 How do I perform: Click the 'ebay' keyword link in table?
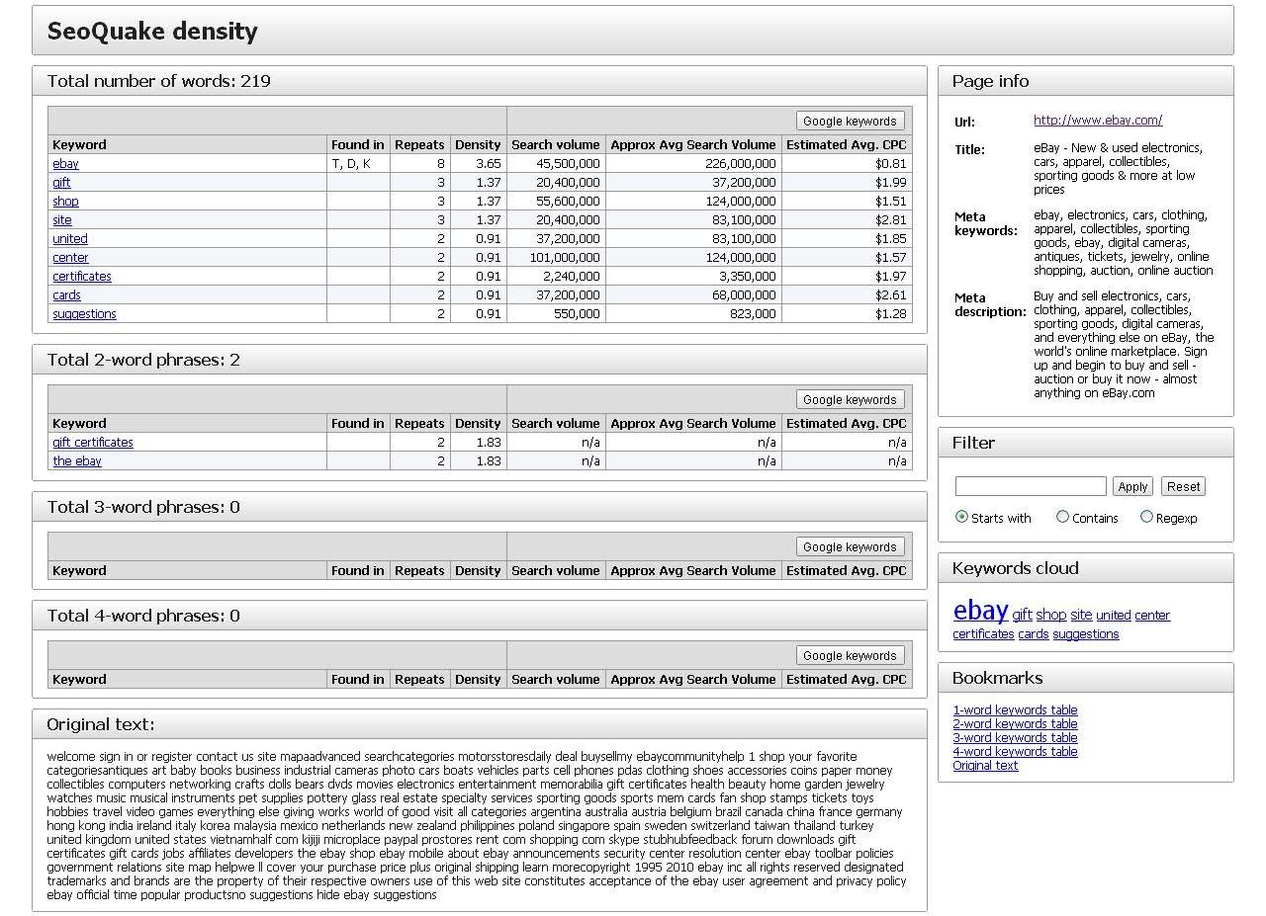(65, 164)
